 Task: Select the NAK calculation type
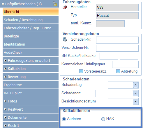click(x=103, y=119)
